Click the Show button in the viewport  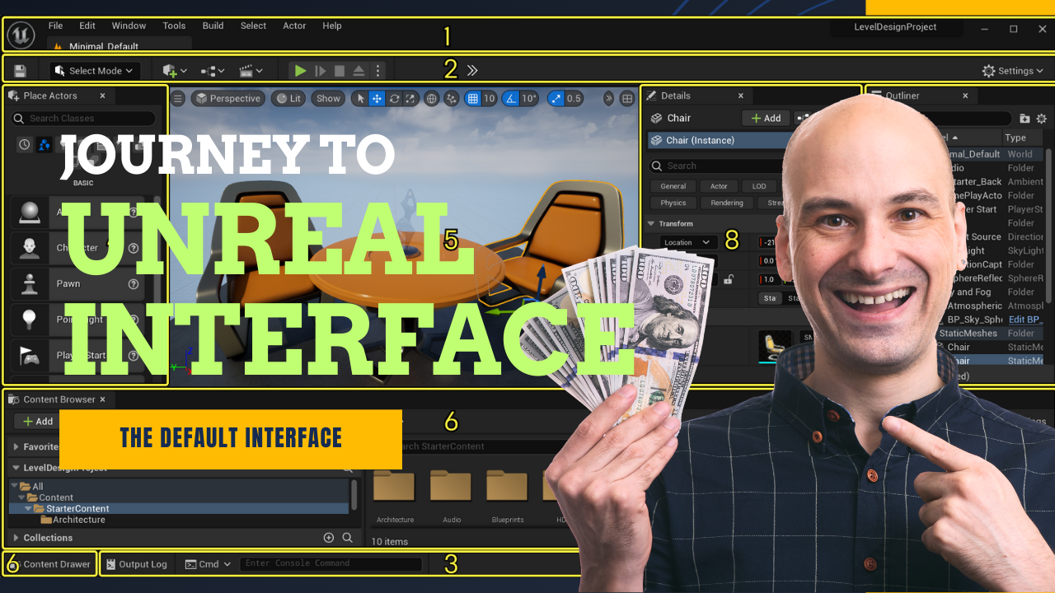coord(328,99)
